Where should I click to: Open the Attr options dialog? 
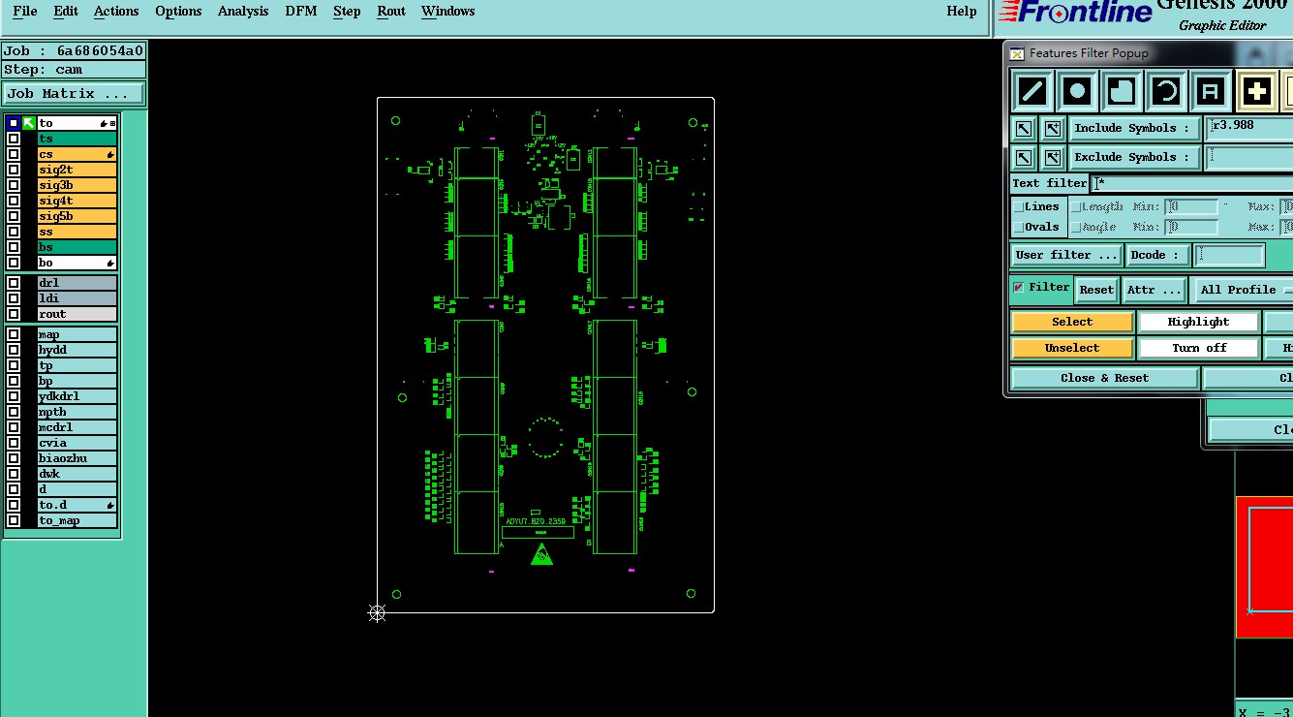pos(1154,290)
